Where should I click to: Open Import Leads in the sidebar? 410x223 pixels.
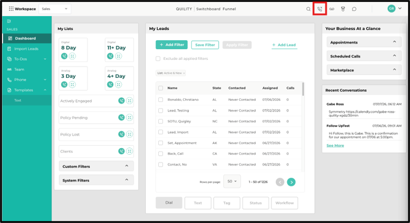point(27,49)
